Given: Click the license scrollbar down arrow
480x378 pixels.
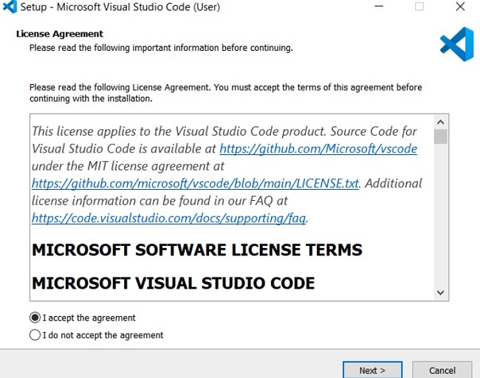Looking at the screenshot, I should [441, 292].
